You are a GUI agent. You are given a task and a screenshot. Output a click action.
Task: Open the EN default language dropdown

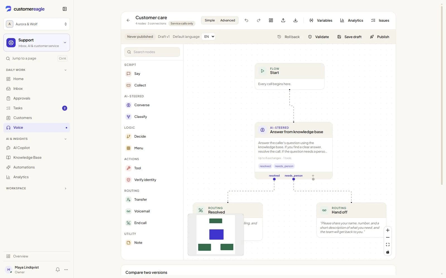coord(209,37)
